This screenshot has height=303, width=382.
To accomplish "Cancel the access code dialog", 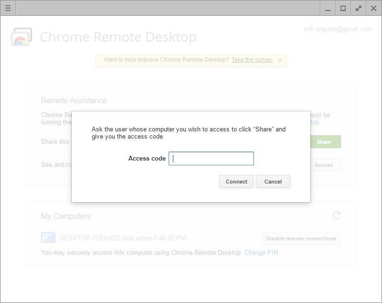I will (x=273, y=182).
